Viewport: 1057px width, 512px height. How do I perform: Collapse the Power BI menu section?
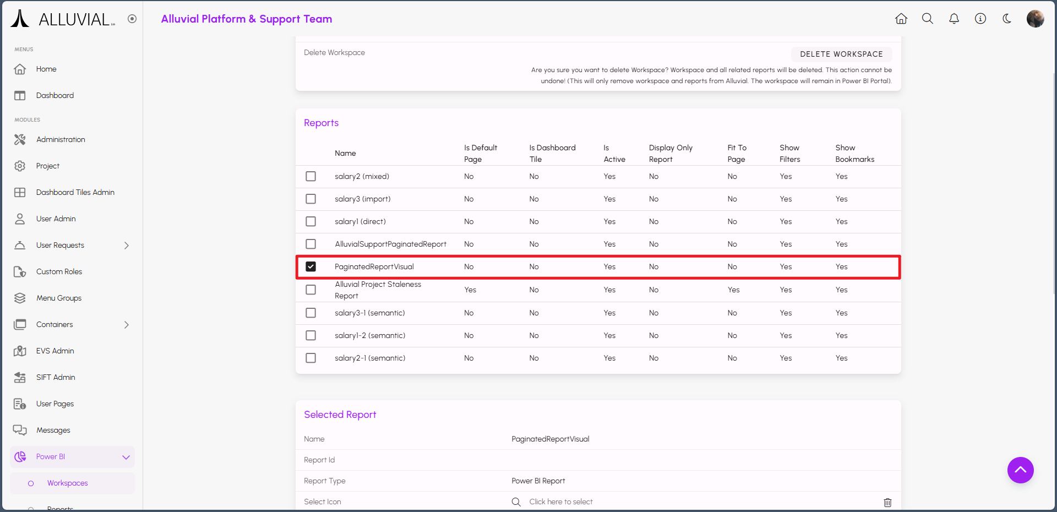pos(126,457)
